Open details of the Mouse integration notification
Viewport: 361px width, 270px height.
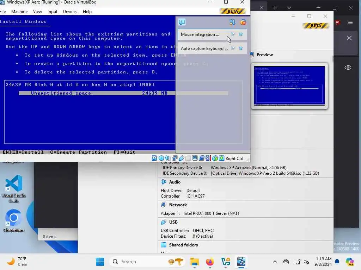click(233, 34)
